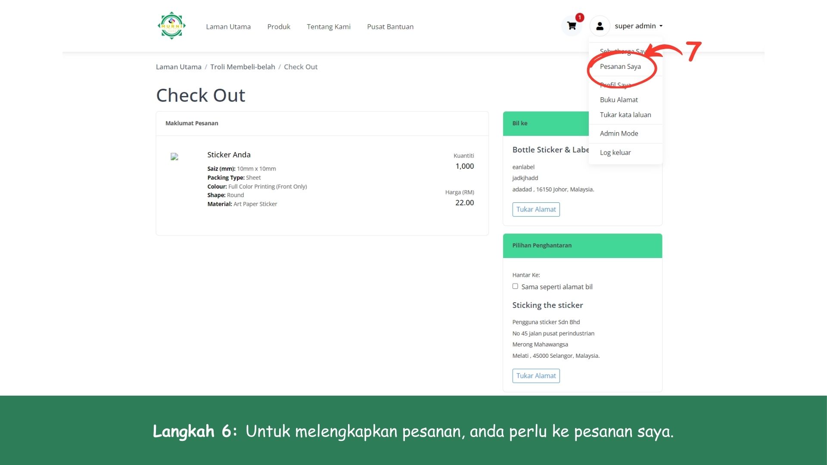Expand the super admin dropdown
Viewport: 827px width, 465px height.
[638, 26]
